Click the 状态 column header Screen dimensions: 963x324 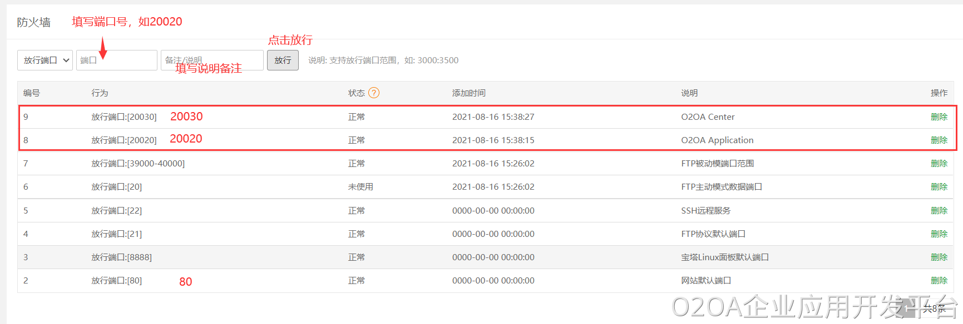pyautogui.click(x=356, y=93)
